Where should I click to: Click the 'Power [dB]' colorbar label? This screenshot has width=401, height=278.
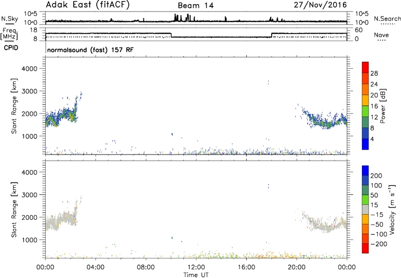[383, 106]
